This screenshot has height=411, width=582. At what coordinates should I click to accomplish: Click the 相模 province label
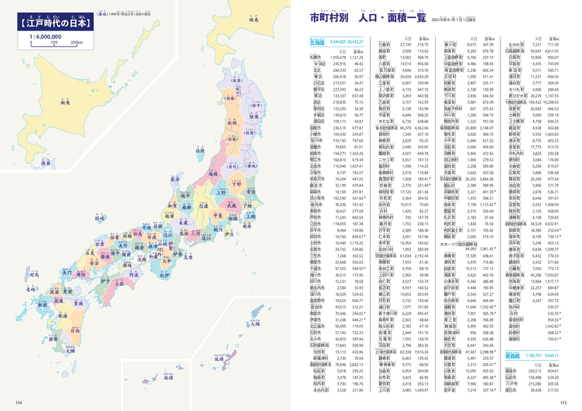[x=232, y=219]
